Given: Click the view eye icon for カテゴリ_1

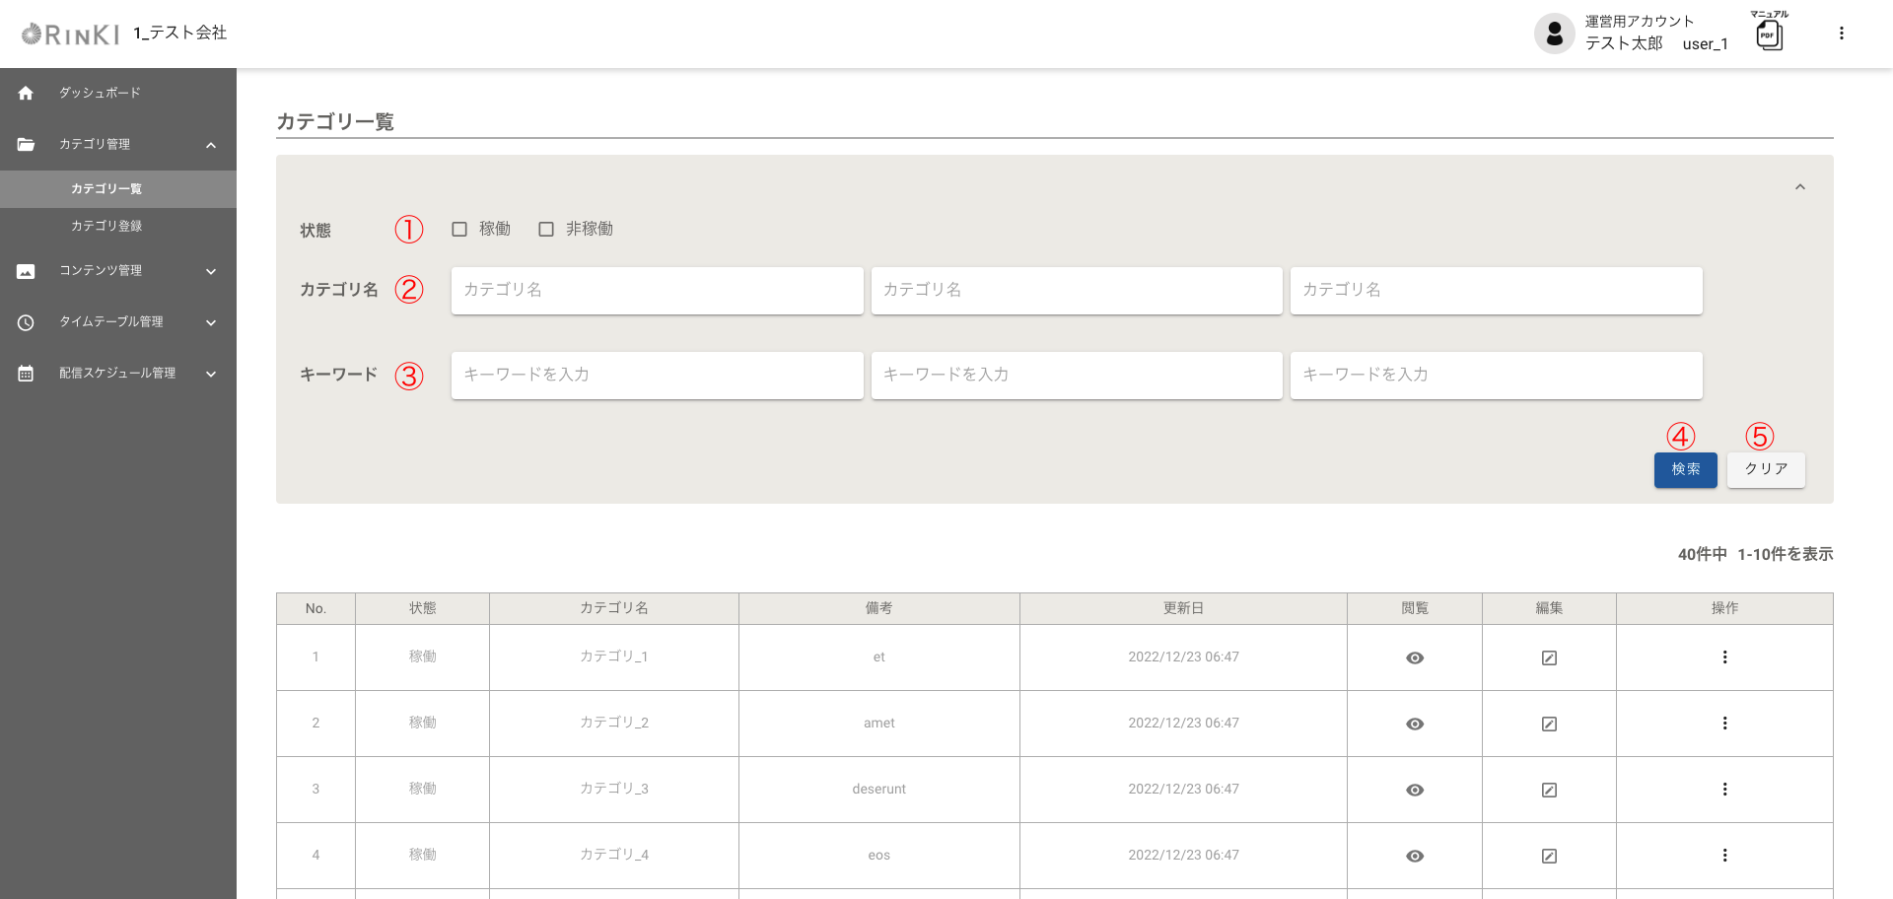Looking at the screenshot, I should 1414,657.
